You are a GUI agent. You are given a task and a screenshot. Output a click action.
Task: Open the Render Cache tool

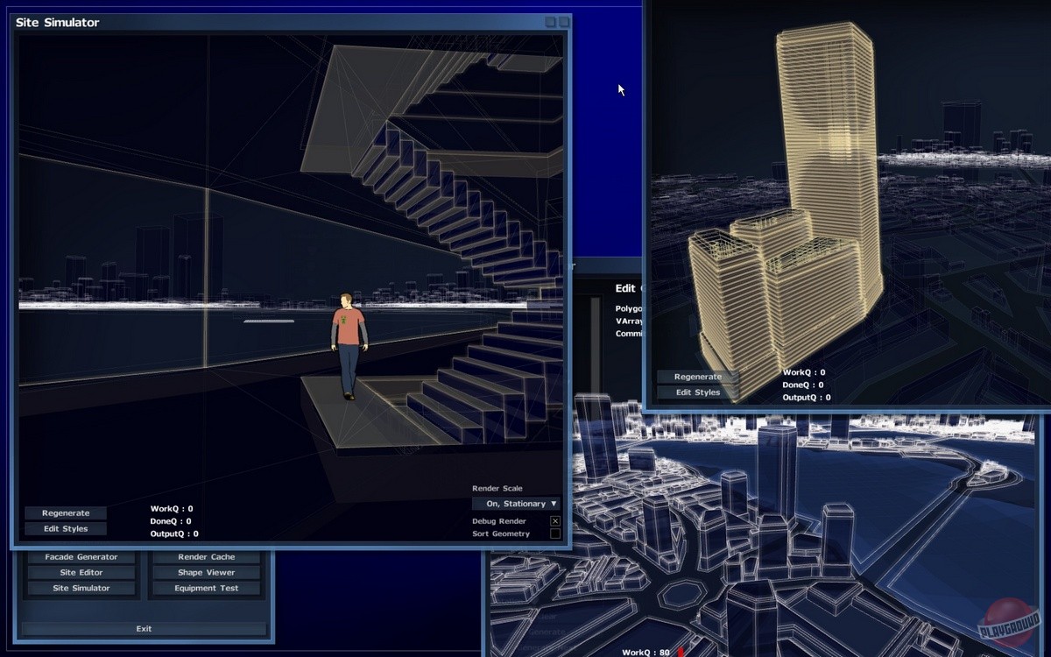[206, 557]
